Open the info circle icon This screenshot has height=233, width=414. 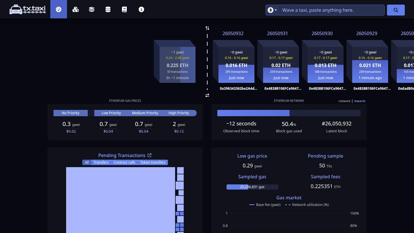click(141, 9)
